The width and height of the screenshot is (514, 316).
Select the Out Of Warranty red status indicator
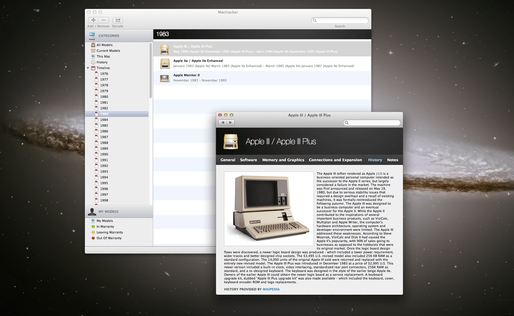point(93,238)
